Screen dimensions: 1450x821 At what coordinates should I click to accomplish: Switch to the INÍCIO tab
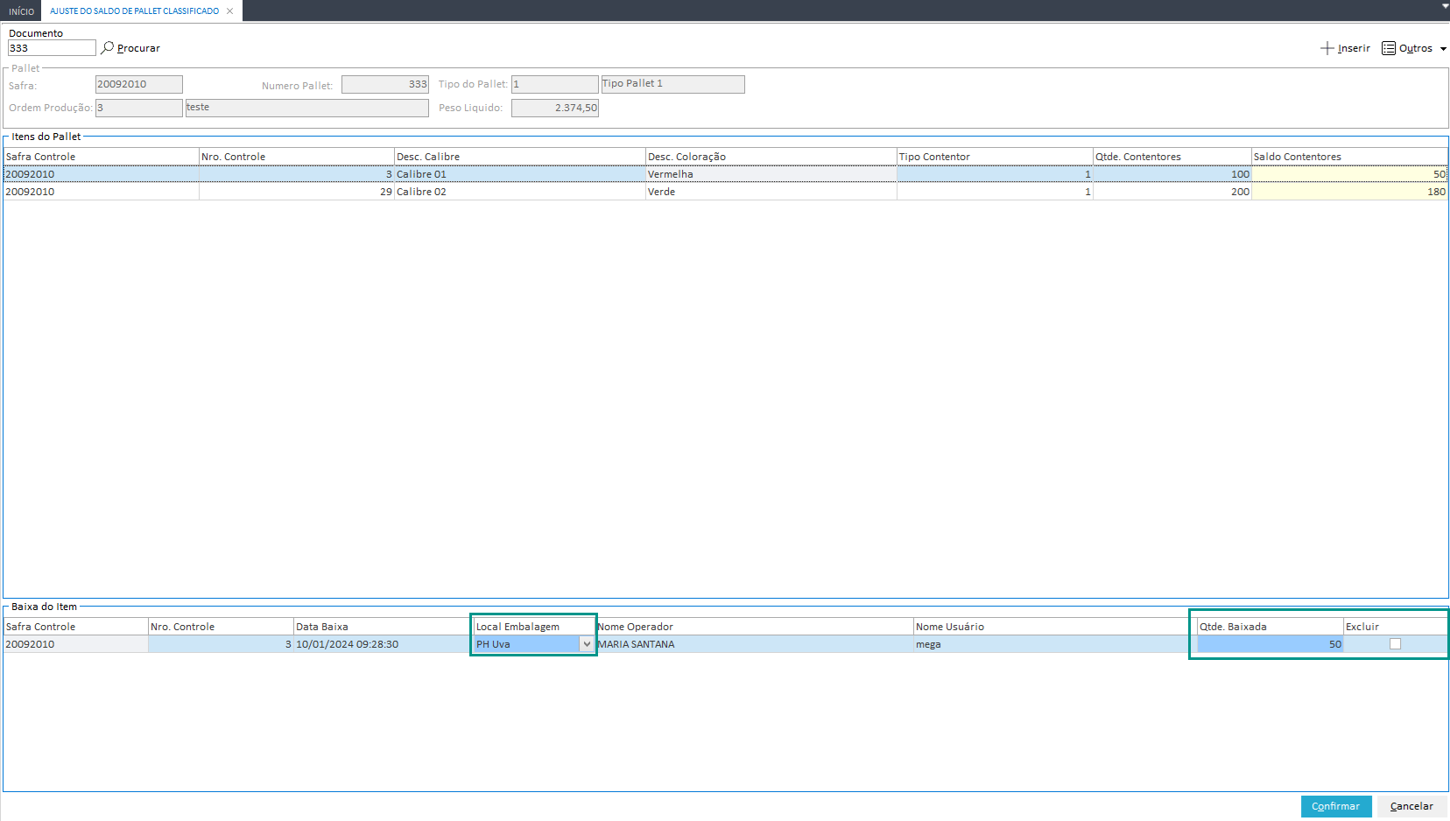(21, 11)
